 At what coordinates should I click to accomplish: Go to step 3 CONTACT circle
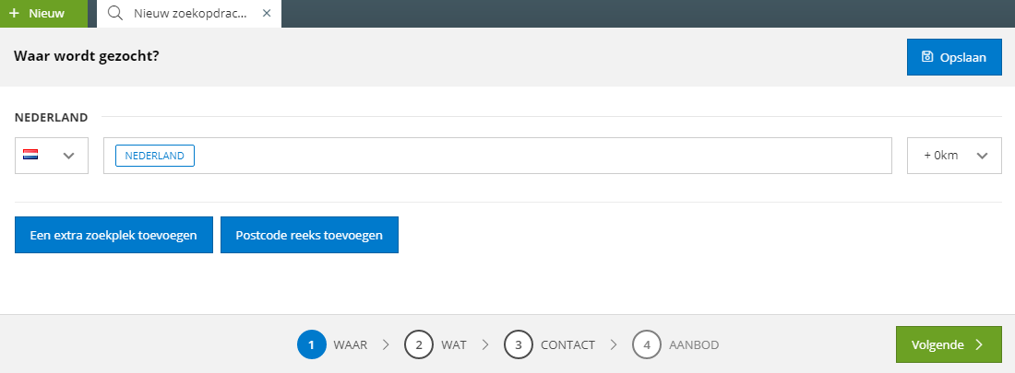click(519, 344)
